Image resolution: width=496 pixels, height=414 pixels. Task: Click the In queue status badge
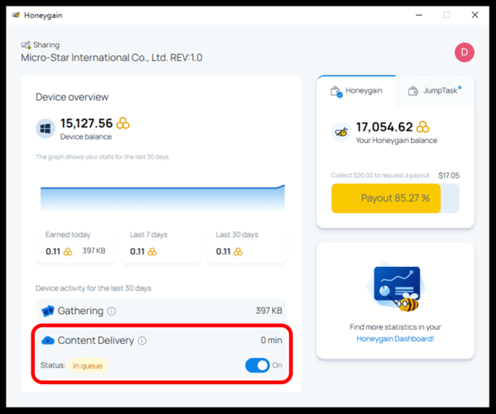click(87, 365)
